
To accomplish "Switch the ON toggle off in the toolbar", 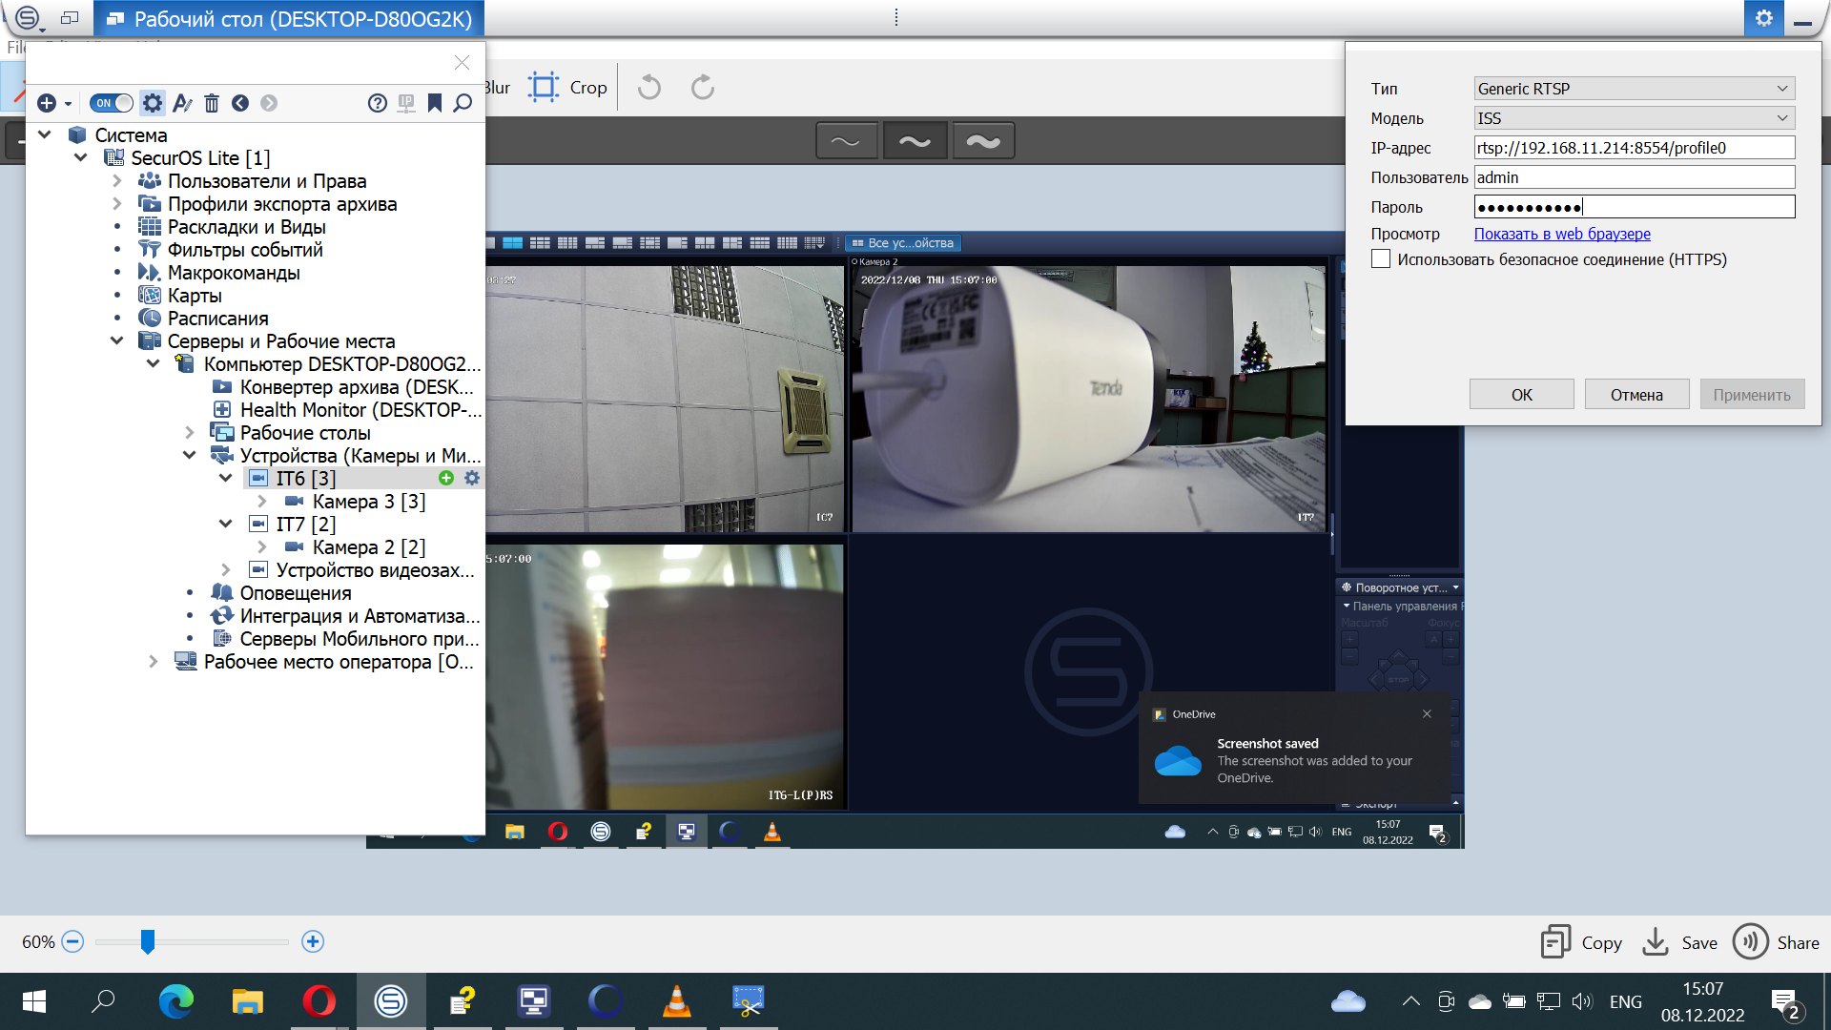I will coord(111,103).
